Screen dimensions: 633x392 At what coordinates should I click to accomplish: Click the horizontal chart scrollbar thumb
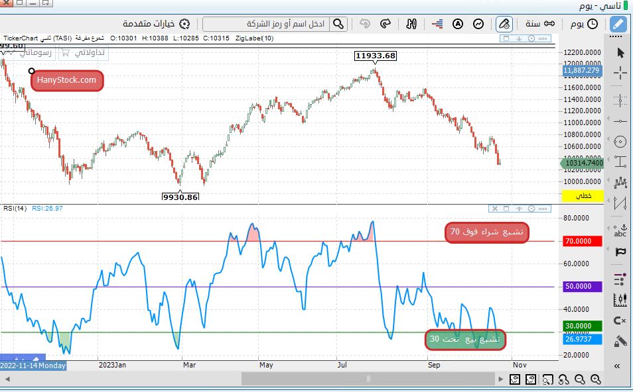pyautogui.click(x=368, y=379)
